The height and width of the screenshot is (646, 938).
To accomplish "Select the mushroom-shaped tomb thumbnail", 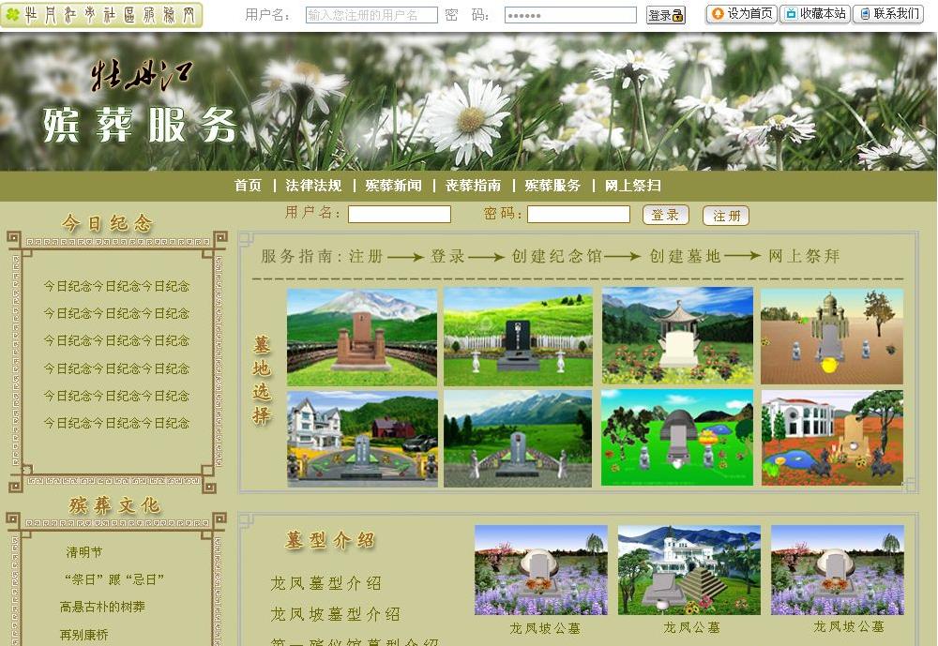I will (677, 437).
